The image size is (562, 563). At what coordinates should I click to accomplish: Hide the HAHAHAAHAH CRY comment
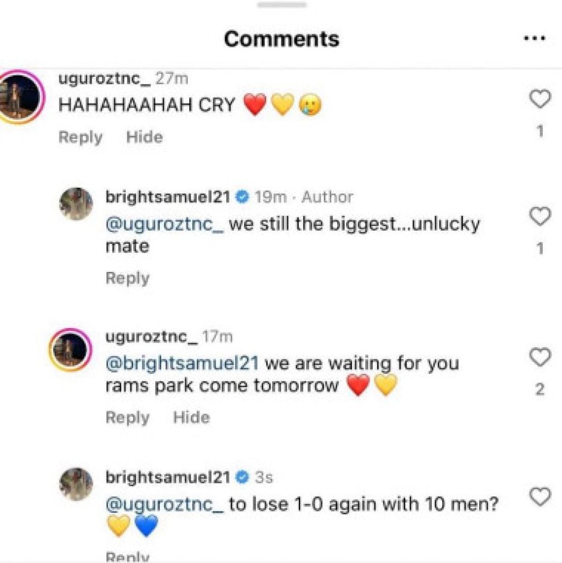click(145, 137)
